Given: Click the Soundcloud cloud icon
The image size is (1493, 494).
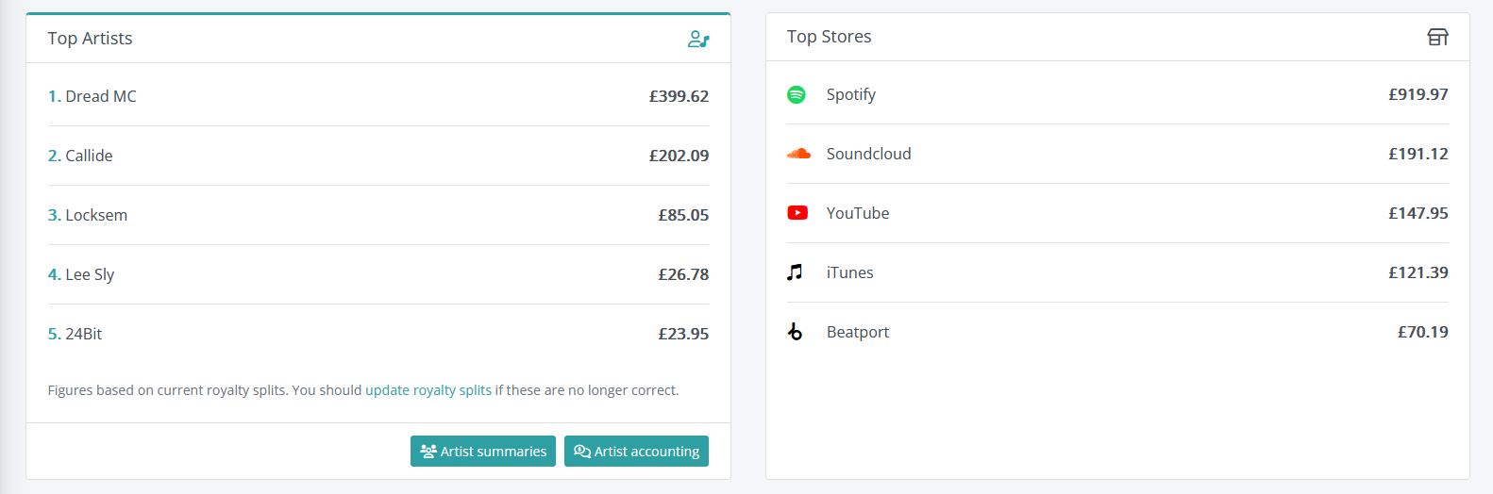Looking at the screenshot, I should tap(798, 154).
